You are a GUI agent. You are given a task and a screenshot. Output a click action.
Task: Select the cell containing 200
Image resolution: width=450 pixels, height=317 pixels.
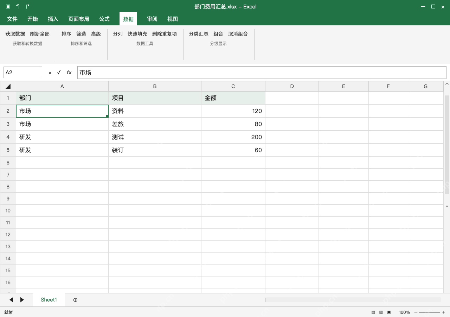[x=233, y=137]
